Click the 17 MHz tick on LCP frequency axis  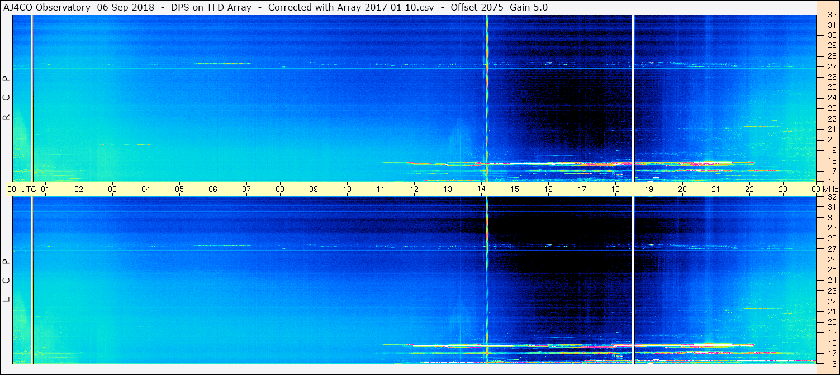point(831,353)
